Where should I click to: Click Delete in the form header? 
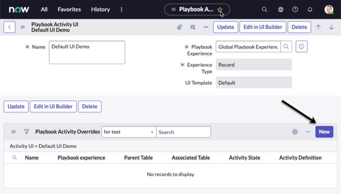click(x=299, y=27)
